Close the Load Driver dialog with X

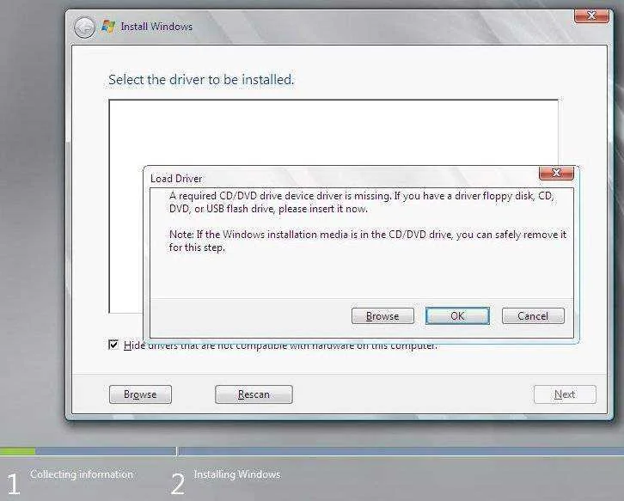tap(556, 173)
